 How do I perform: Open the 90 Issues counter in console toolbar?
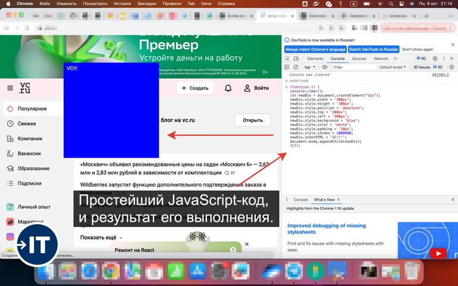point(428,67)
